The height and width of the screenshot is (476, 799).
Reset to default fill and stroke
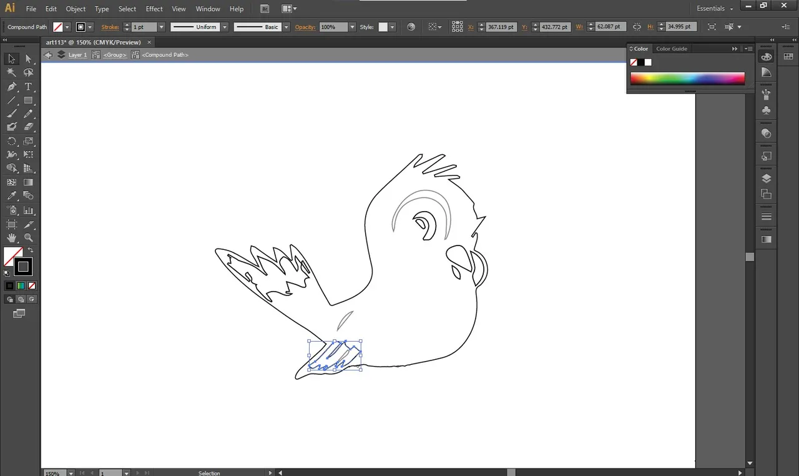point(7,273)
